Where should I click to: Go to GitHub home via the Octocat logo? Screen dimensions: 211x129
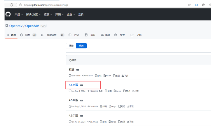click(x=8, y=14)
